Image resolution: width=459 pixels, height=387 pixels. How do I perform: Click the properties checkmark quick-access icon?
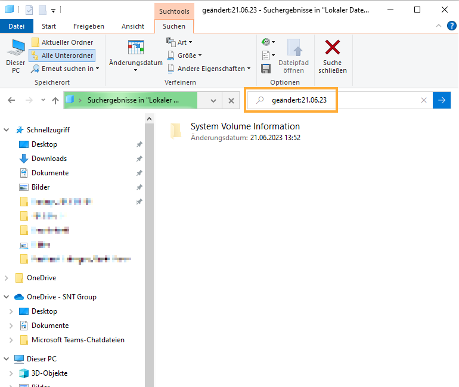29,10
